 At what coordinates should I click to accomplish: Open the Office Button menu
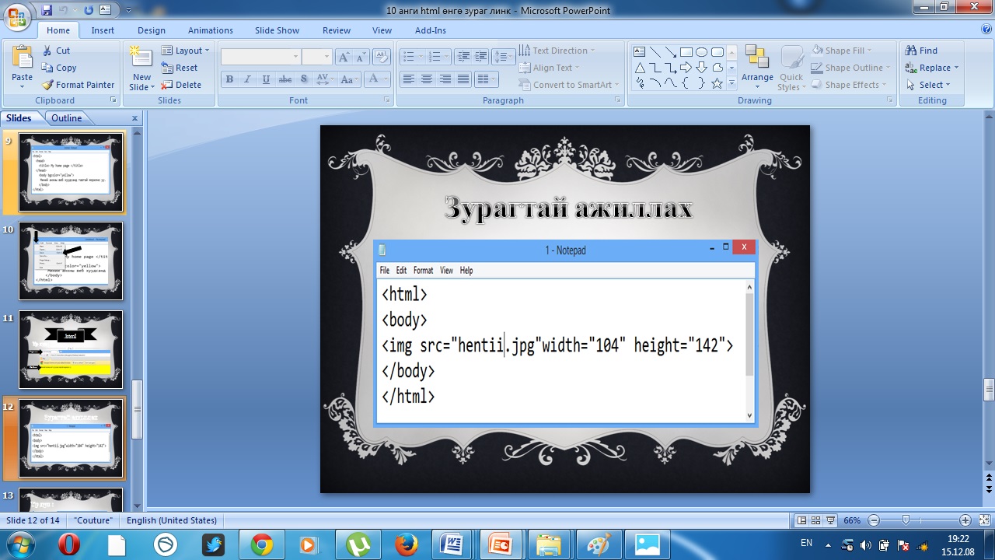point(17,16)
